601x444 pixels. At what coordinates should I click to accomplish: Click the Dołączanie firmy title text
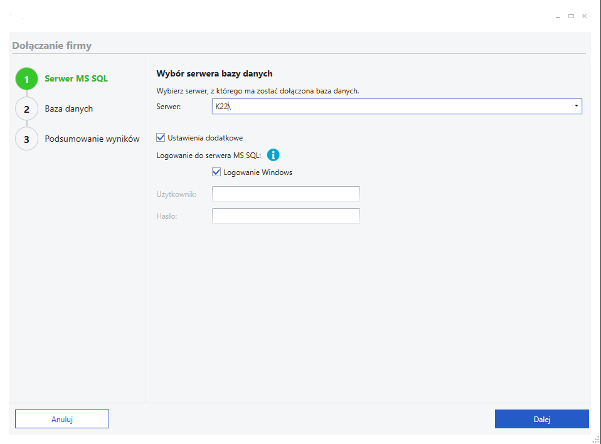pyautogui.click(x=51, y=46)
